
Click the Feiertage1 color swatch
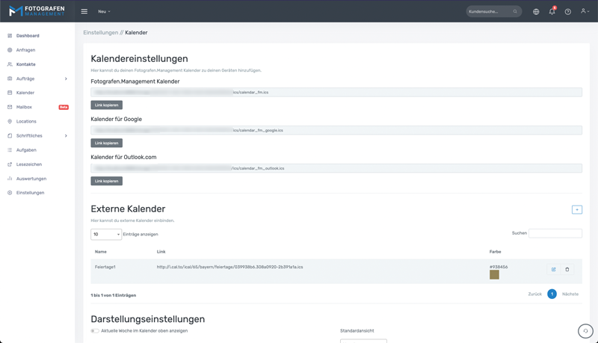coord(494,275)
